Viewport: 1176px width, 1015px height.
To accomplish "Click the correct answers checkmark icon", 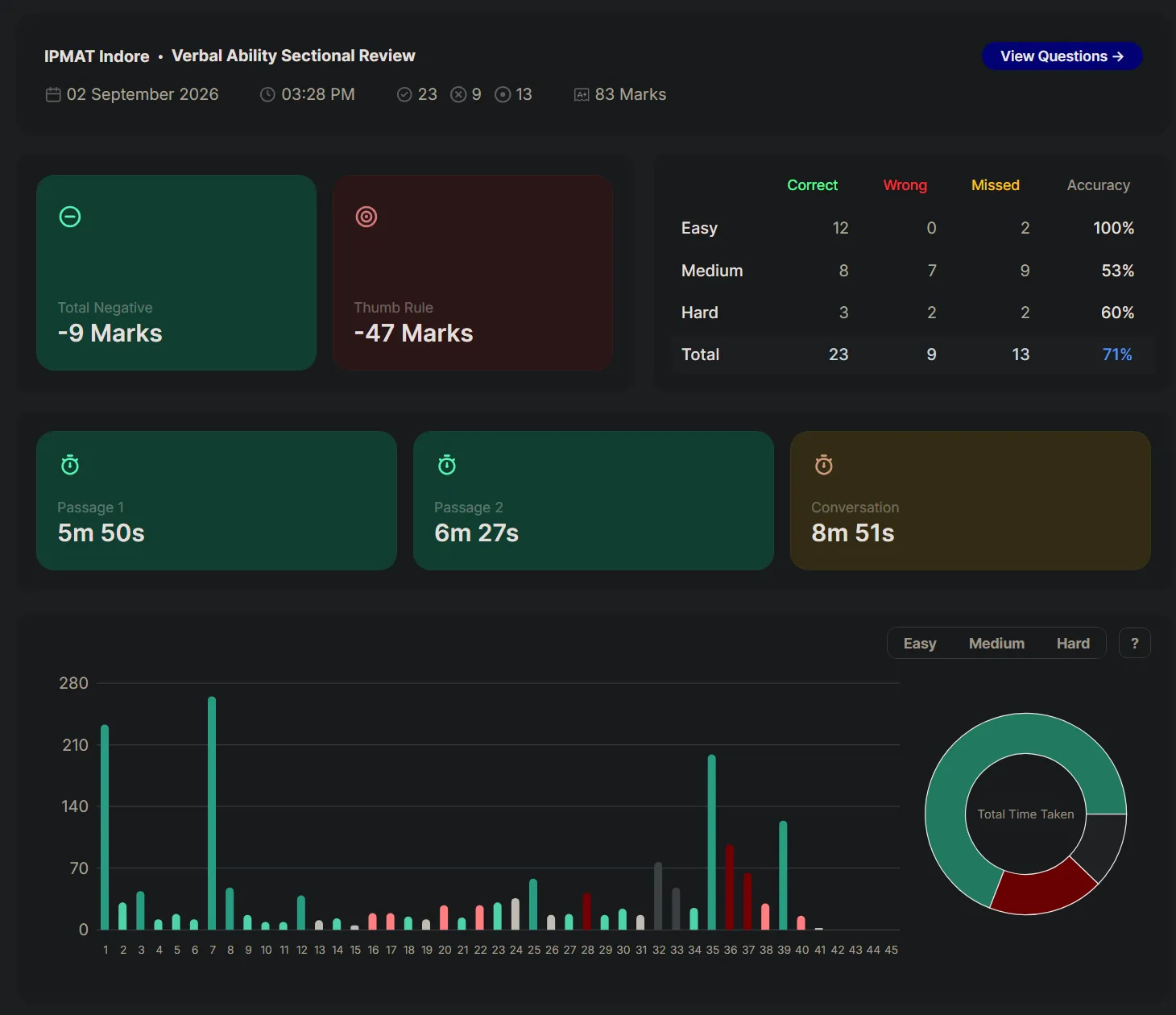I will (x=404, y=95).
